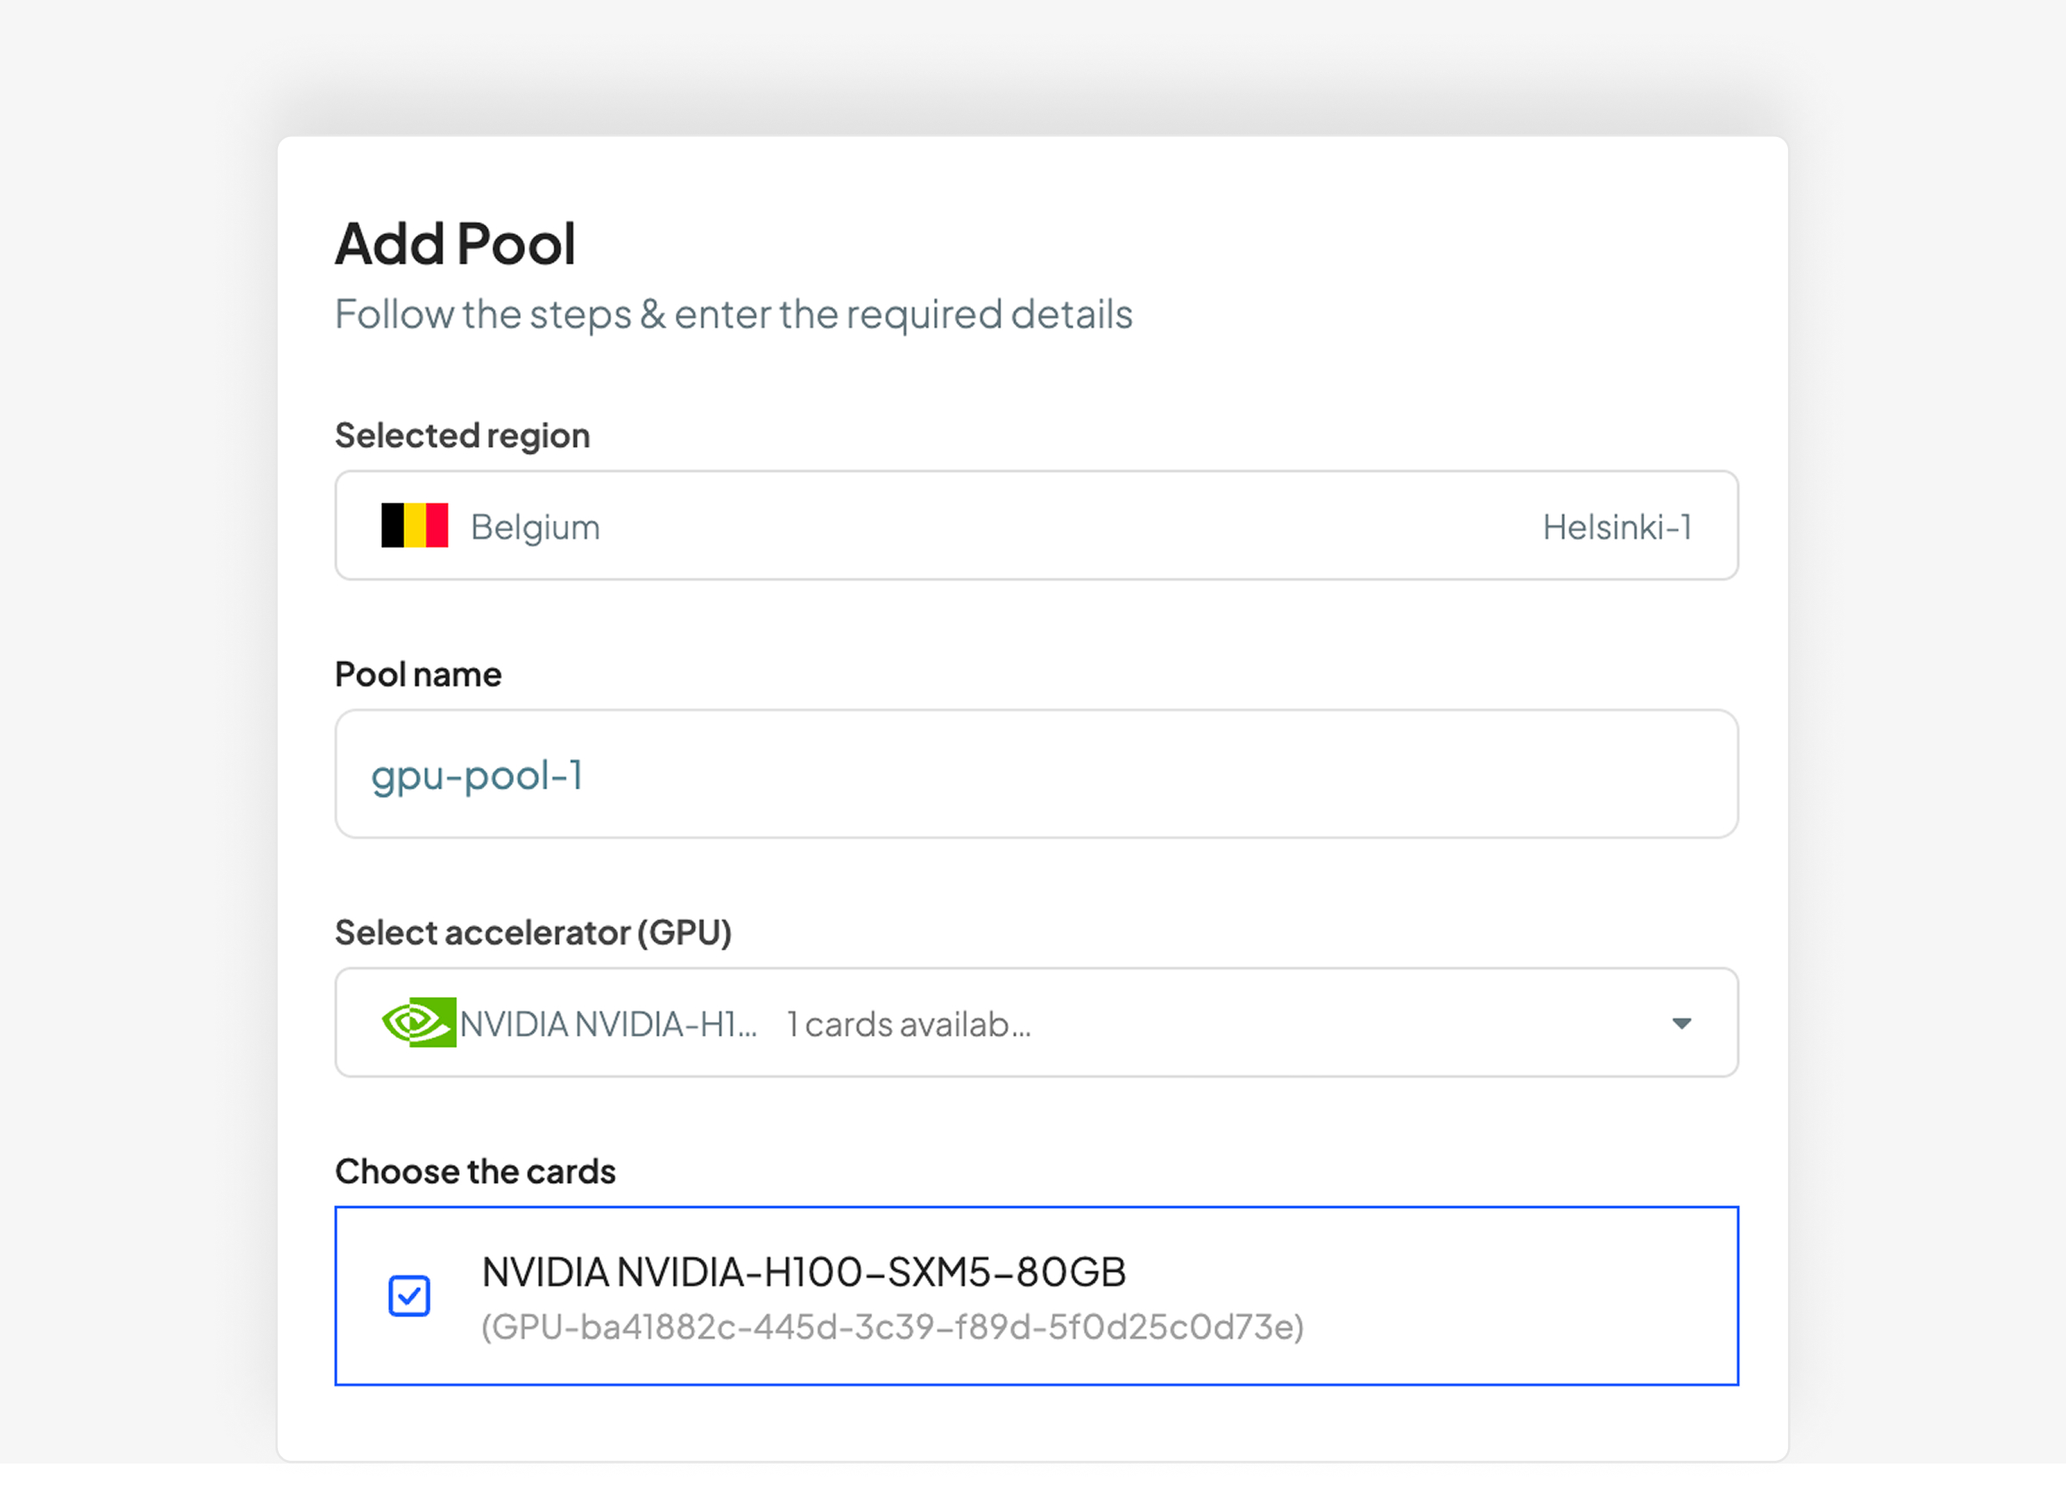The height and width of the screenshot is (1492, 2066).
Task: Click the 'Selected region' label
Action: [x=463, y=436]
